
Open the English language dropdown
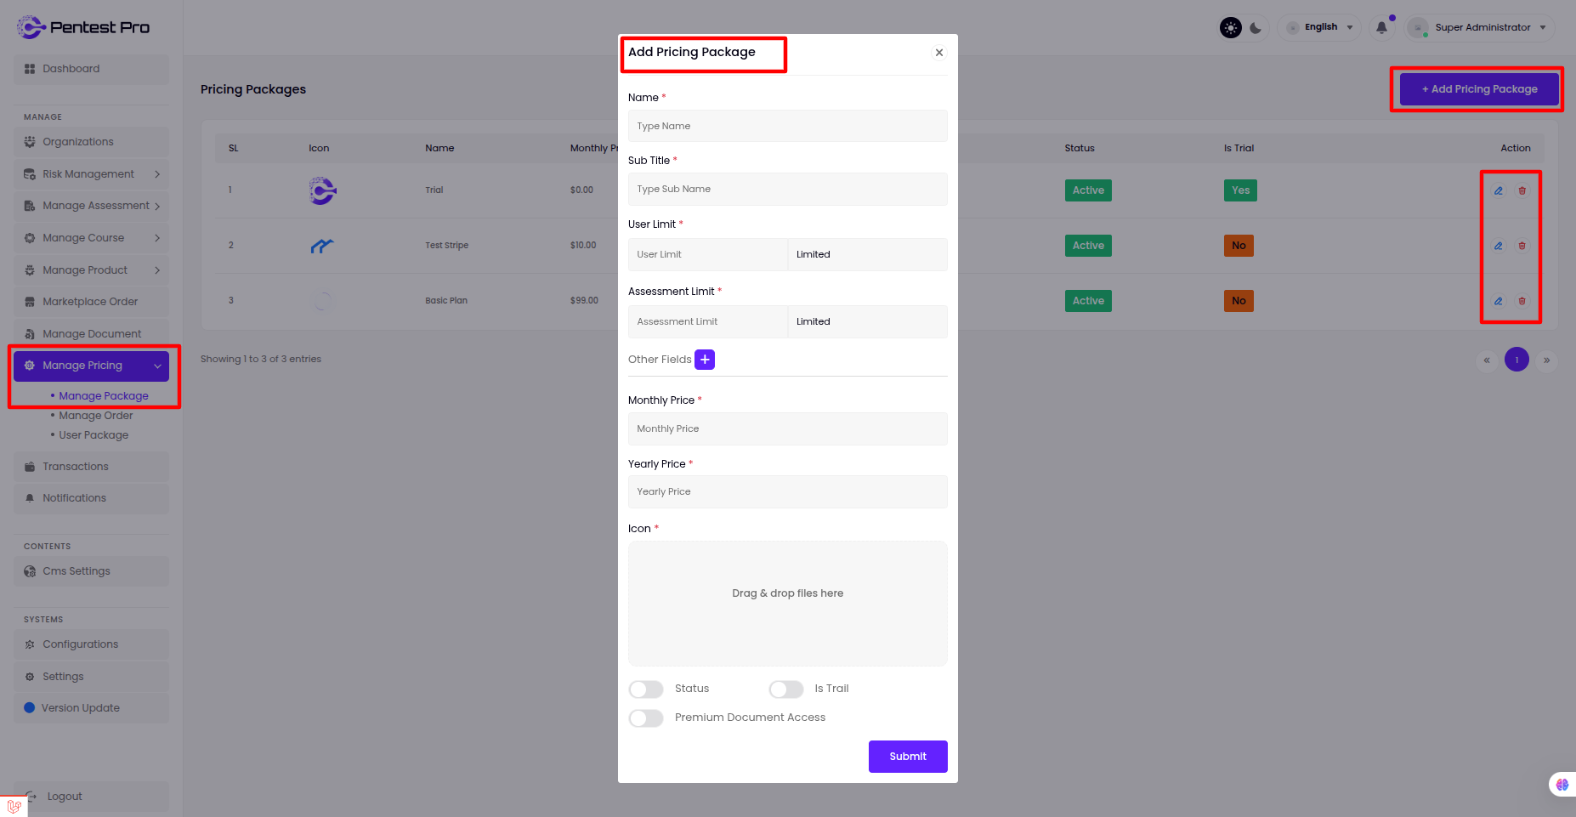[1320, 27]
